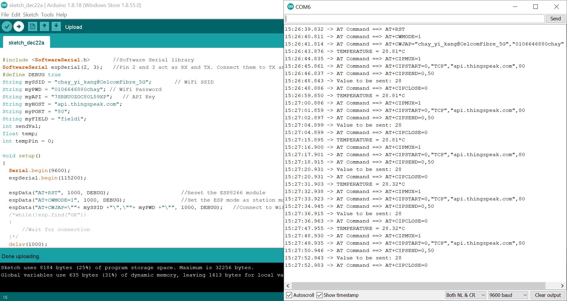Click the Send button in serial monitor
This screenshot has width=567, height=301.
(555, 19)
